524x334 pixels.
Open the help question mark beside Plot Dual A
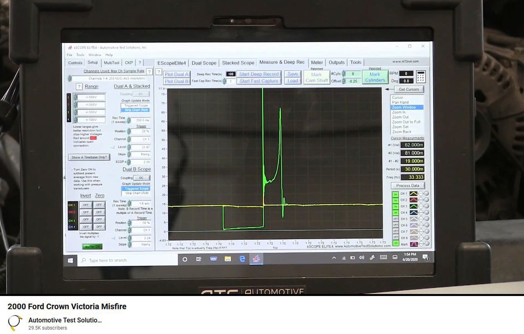tap(159, 72)
